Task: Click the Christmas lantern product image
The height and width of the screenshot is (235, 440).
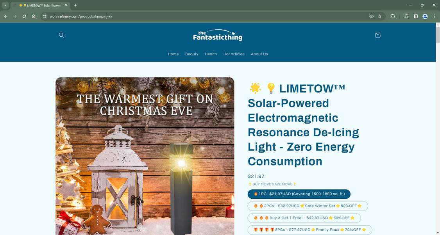Action: tap(145, 156)
